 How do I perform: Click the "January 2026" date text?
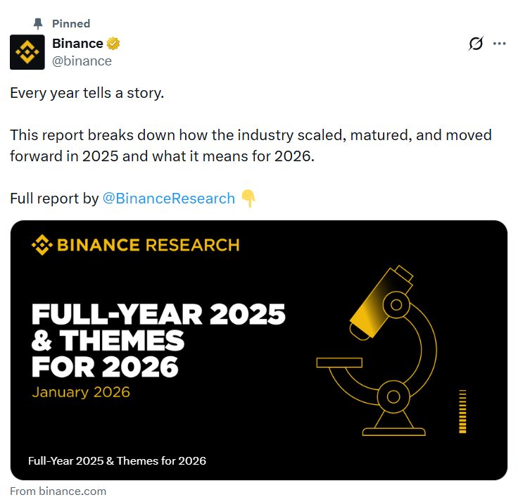[81, 392]
